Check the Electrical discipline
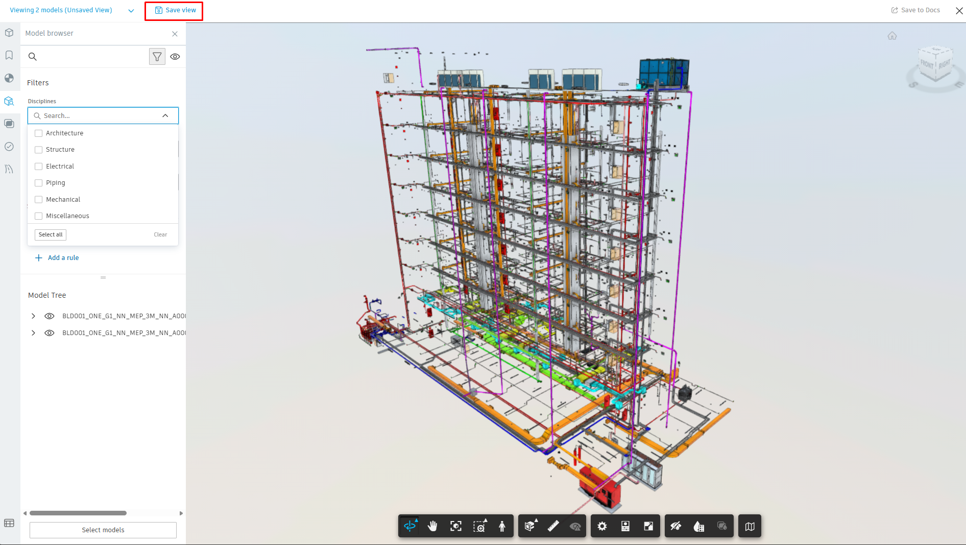This screenshot has height=545, width=966. (x=38, y=167)
